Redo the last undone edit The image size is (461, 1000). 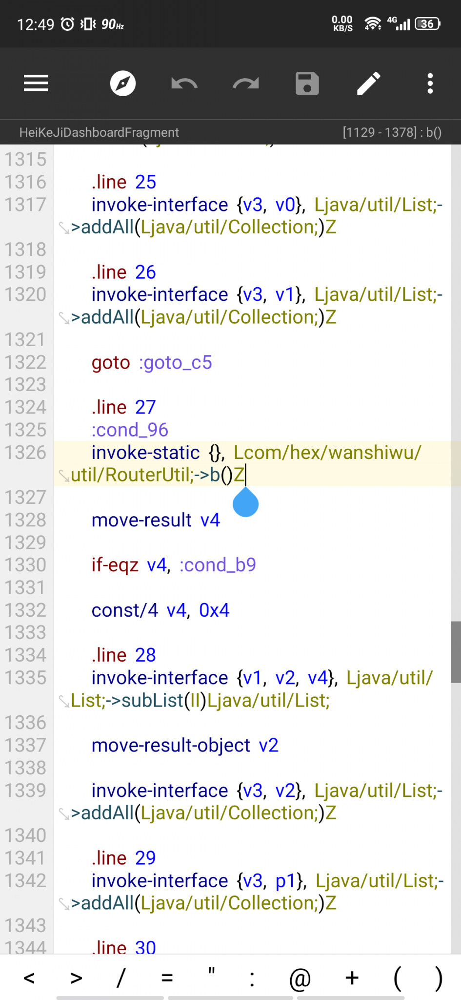(x=246, y=83)
